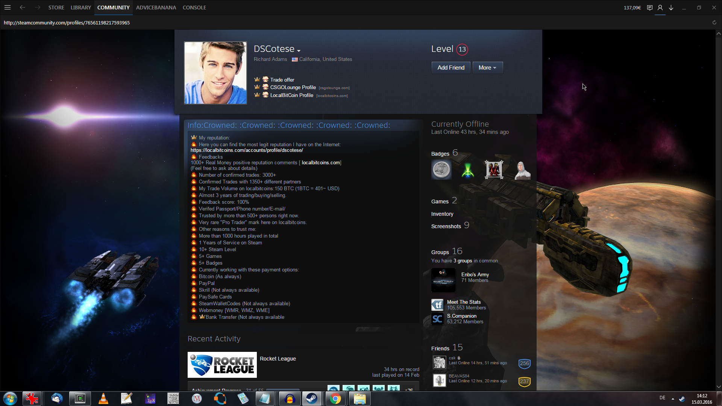This screenshot has width=722, height=406.
Task: Open the chat messages icon
Action: tap(649, 8)
